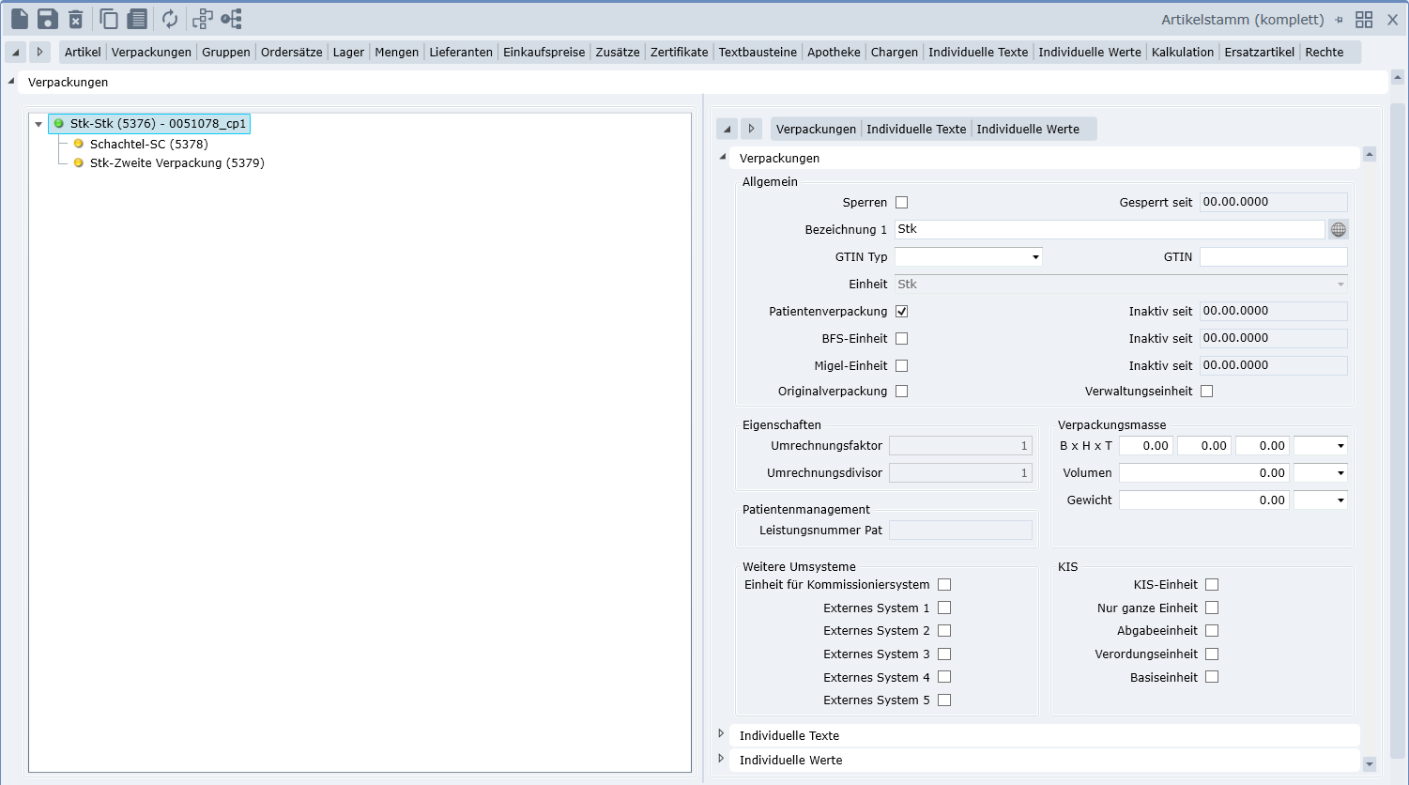Viewport: 1409px width, 785px height.
Task: Enable the Sperren checkbox
Action: tap(902, 203)
